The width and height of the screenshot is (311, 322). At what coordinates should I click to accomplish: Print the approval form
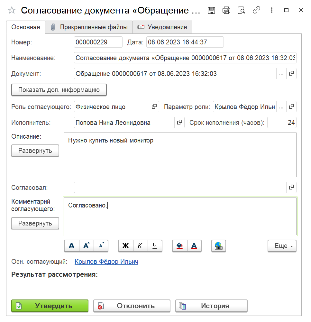pyautogui.click(x=226, y=10)
